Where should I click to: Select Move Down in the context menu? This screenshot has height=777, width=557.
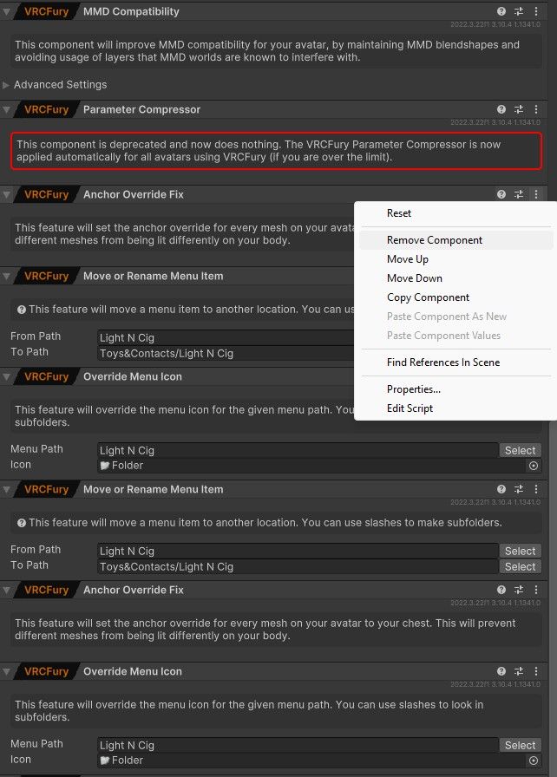[x=455, y=278]
